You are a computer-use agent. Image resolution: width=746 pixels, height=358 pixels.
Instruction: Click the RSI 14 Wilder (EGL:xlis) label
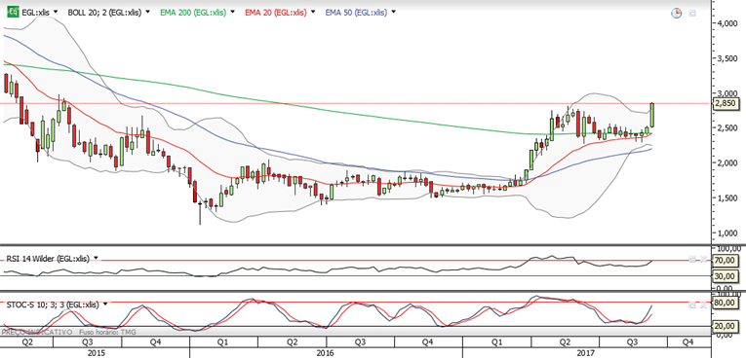47,259
